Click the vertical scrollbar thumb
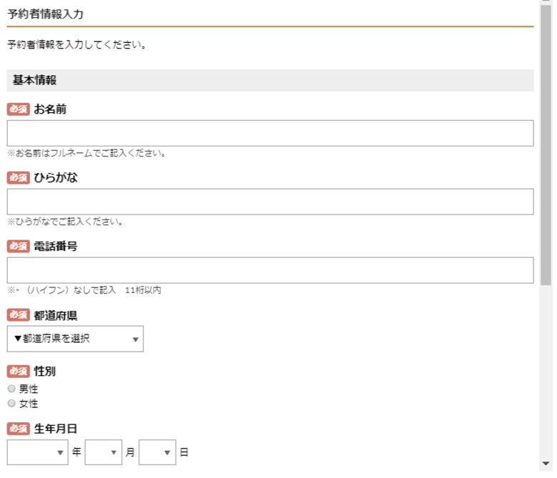The width and height of the screenshot is (557, 478). coord(546,143)
